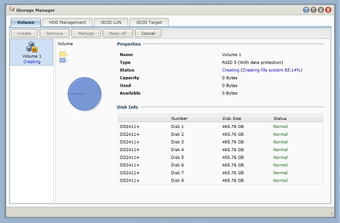Click the Storage Manager title icon
This screenshot has height=223, width=340.
click(12, 10)
